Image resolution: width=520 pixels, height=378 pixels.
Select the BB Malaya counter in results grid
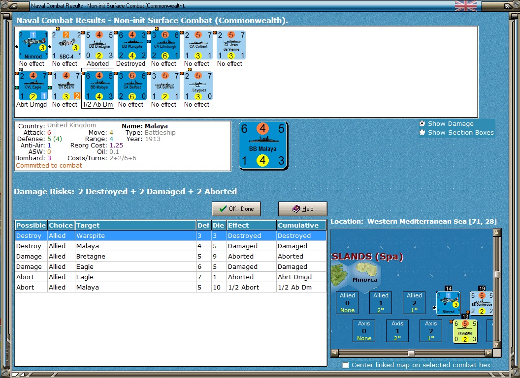pyautogui.click(x=99, y=86)
